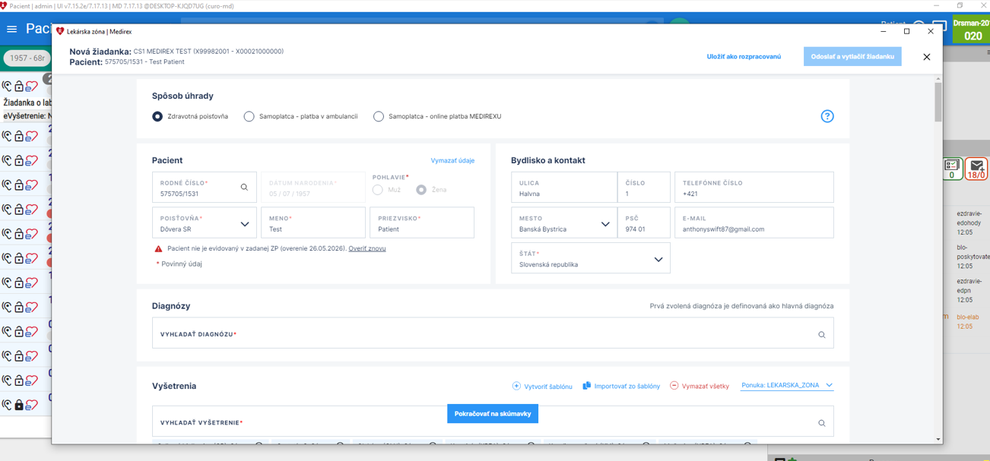Click Uložiť ako rozpracovanú
Image resolution: width=990 pixels, height=461 pixels.
tap(744, 57)
